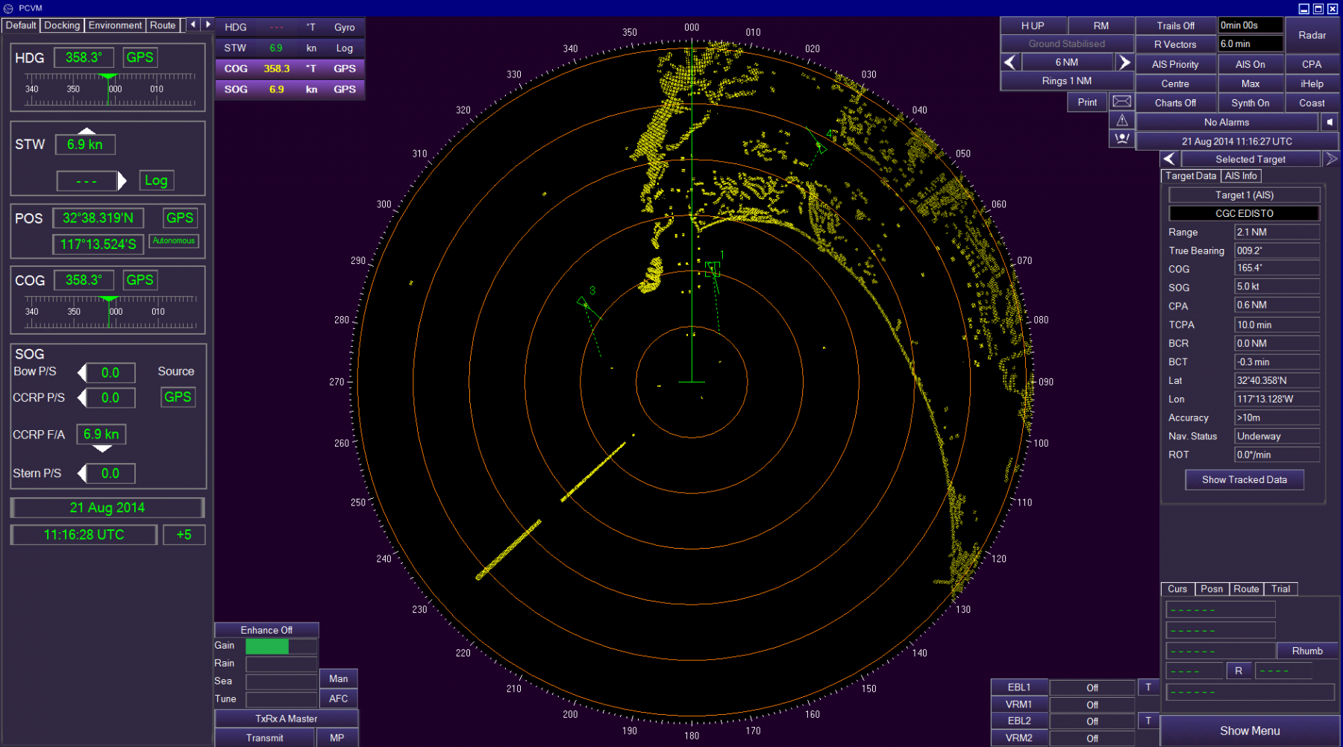Open the Rings 1 NM selector
Screen dimensions: 1343x747
pyautogui.click(x=1066, y=81)
